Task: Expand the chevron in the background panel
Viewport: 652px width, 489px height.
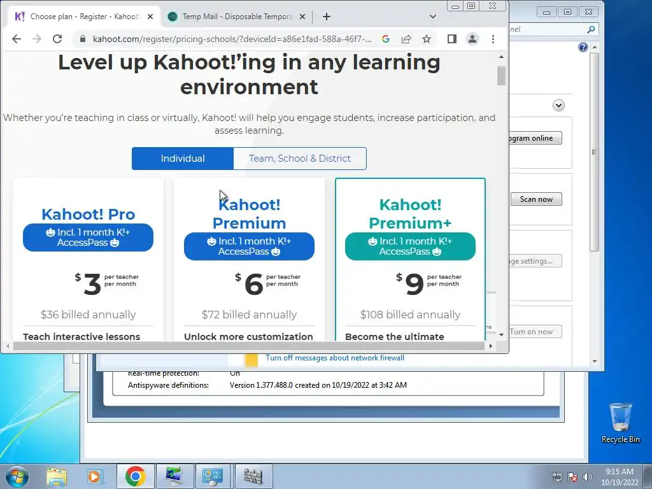Action: pyautogui.click(x=558, y=106)
